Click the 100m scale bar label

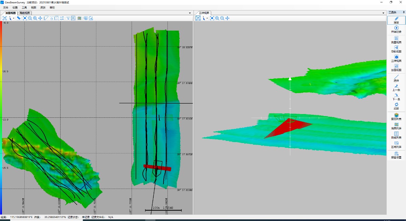point(156,208)
